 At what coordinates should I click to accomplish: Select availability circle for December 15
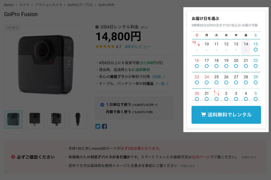point(255,50)
